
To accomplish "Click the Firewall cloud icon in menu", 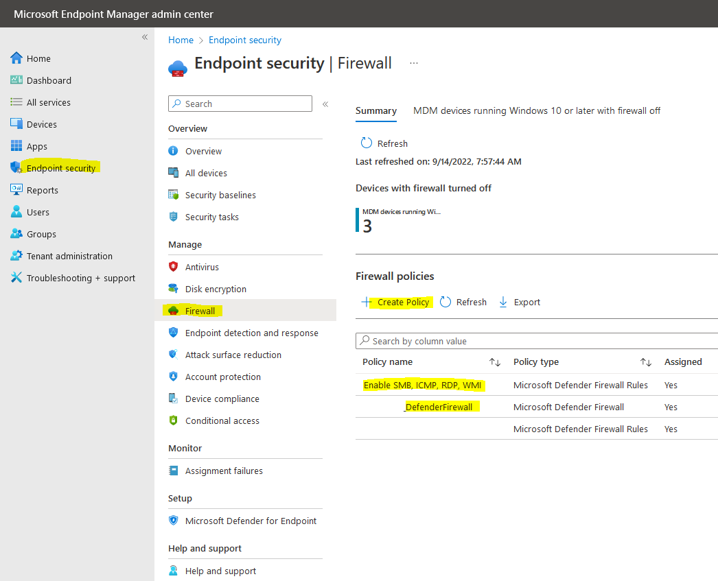I will 173,311.
